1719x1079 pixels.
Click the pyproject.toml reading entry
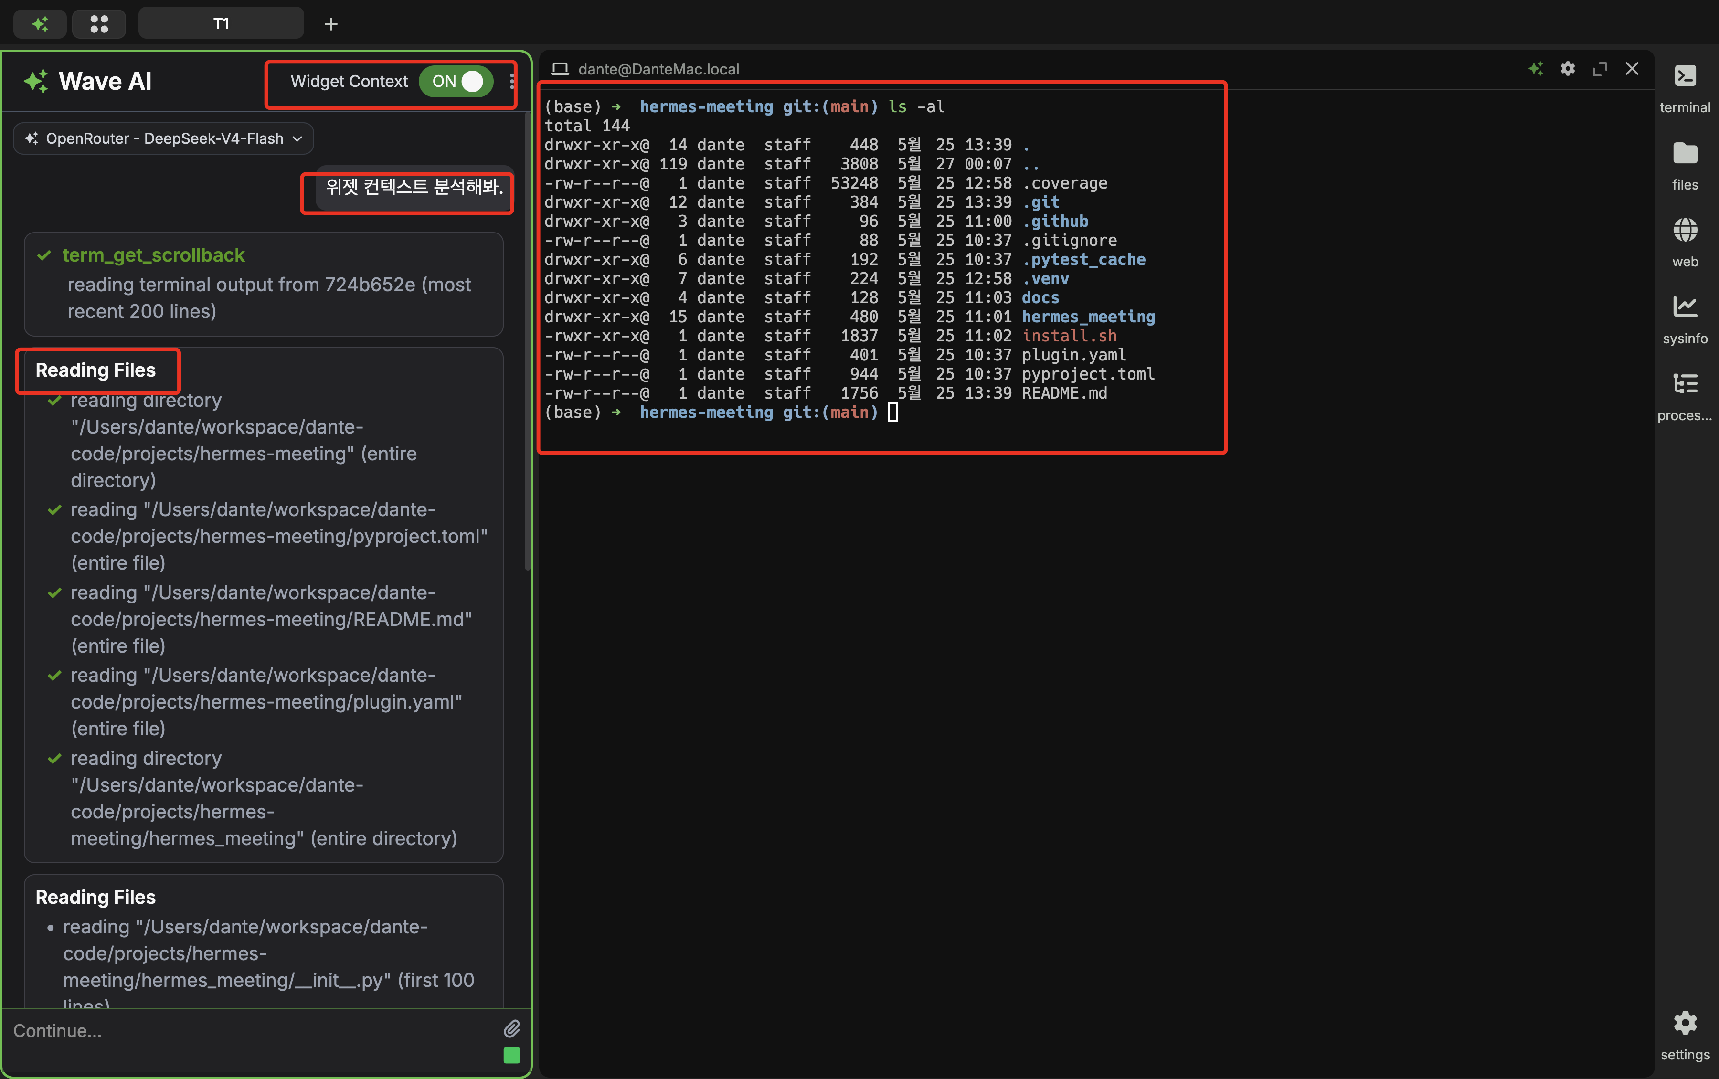[x=278, y=536]
